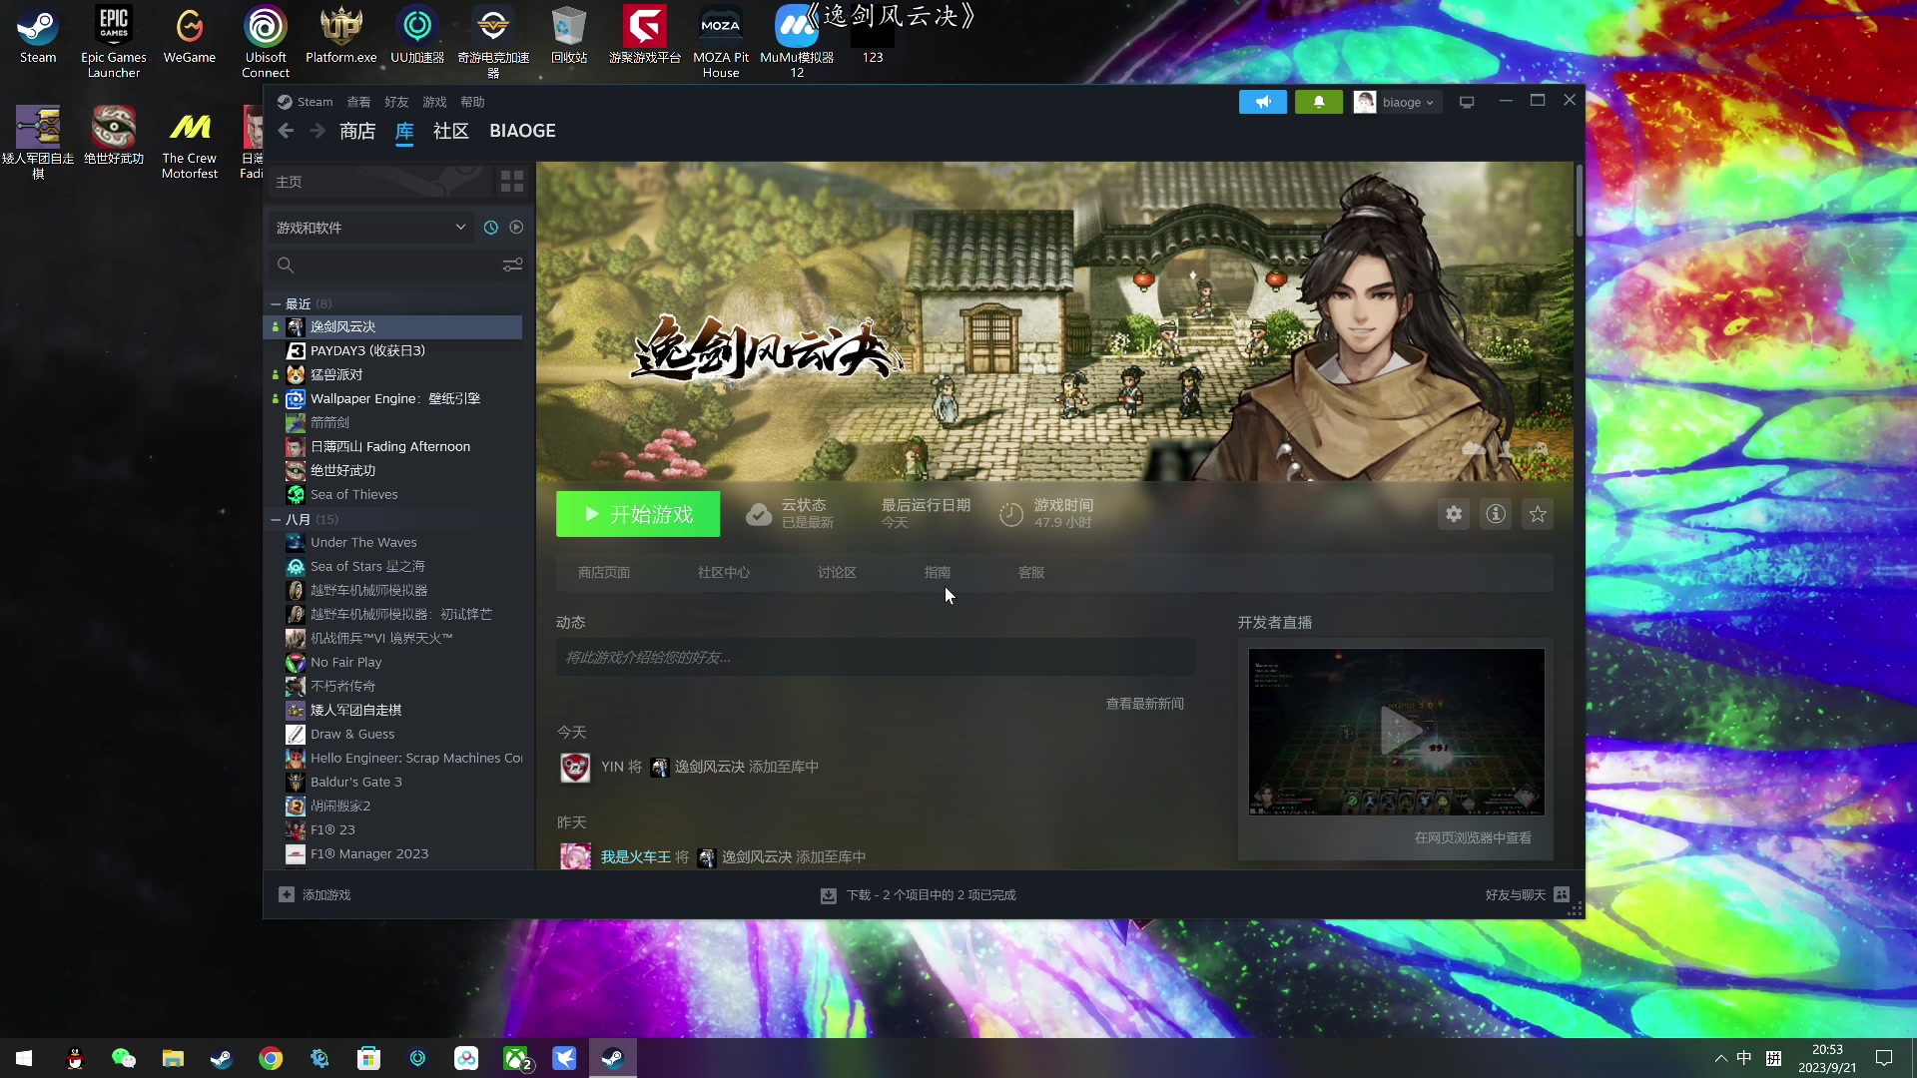The width and height of the screenshot is (1917, 1078).
Task: Click Steam announcements megaphone button
Action: 1263,102
